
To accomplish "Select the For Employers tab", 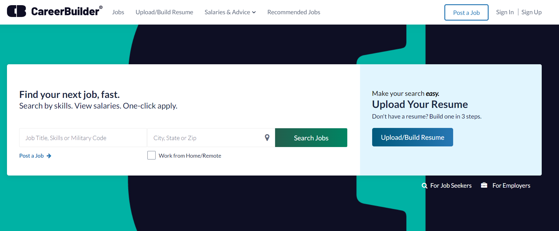I will (506, 186).
